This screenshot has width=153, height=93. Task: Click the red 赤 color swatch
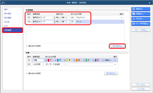tap(50, 60)
